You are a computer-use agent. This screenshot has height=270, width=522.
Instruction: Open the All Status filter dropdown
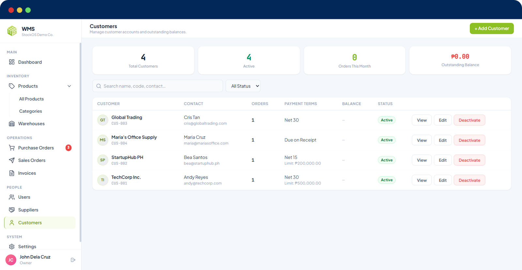point(243,86)
